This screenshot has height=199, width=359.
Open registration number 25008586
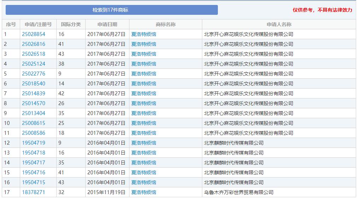[34, 133]
